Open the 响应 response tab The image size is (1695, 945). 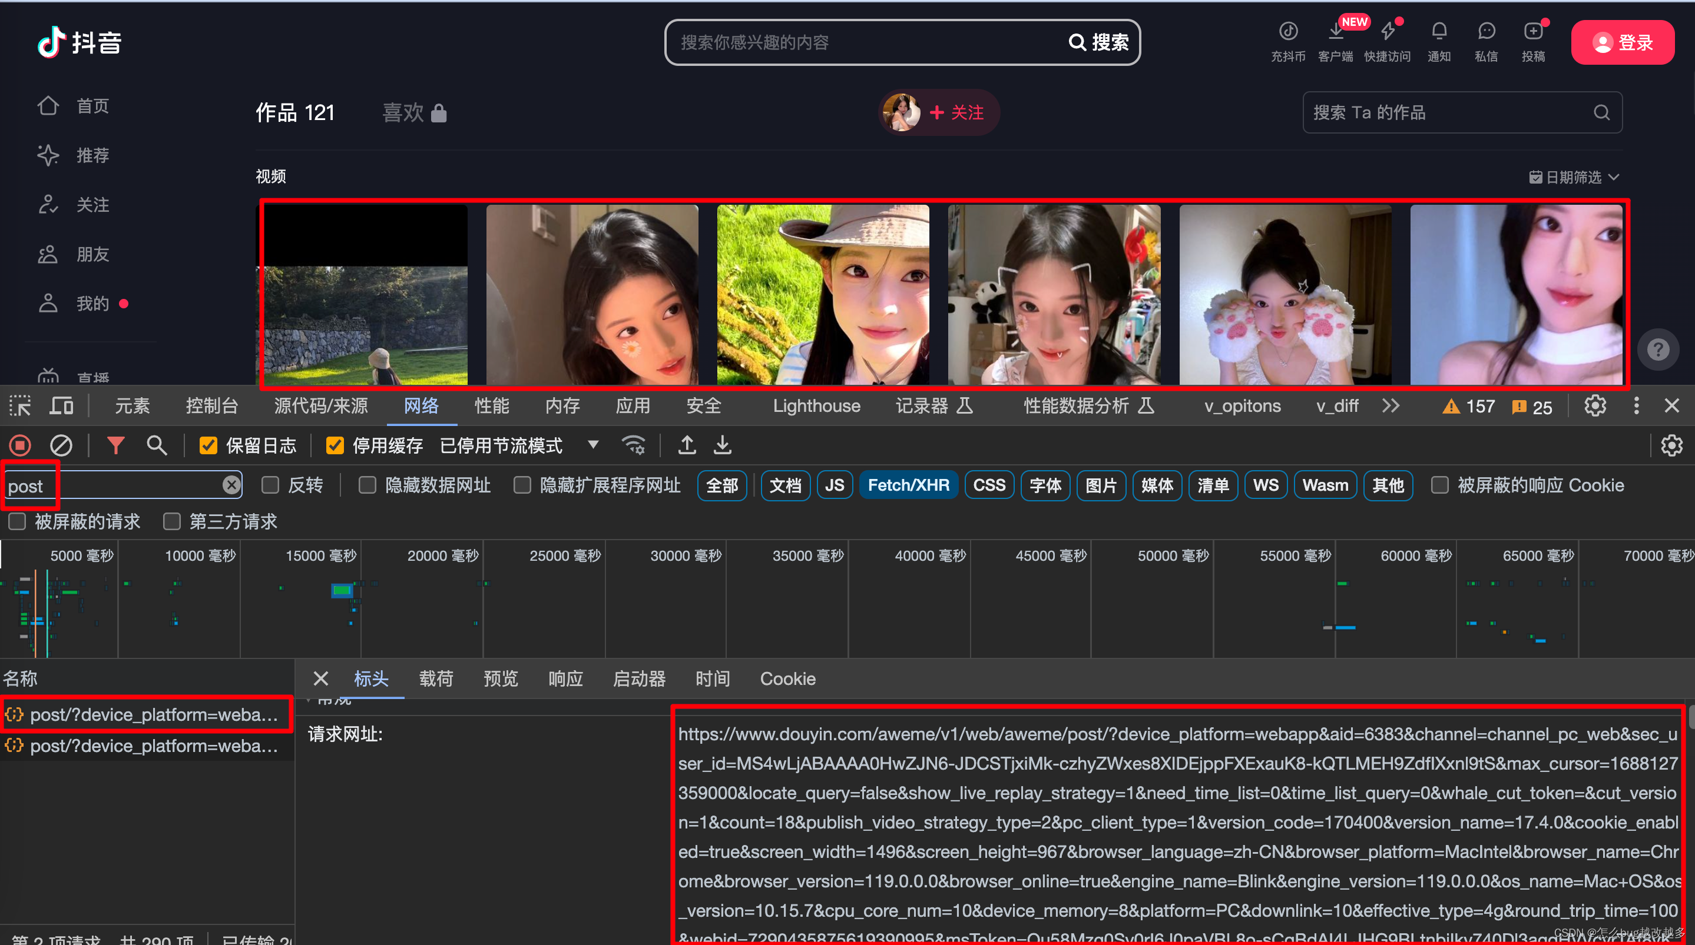tap(565, 678)
